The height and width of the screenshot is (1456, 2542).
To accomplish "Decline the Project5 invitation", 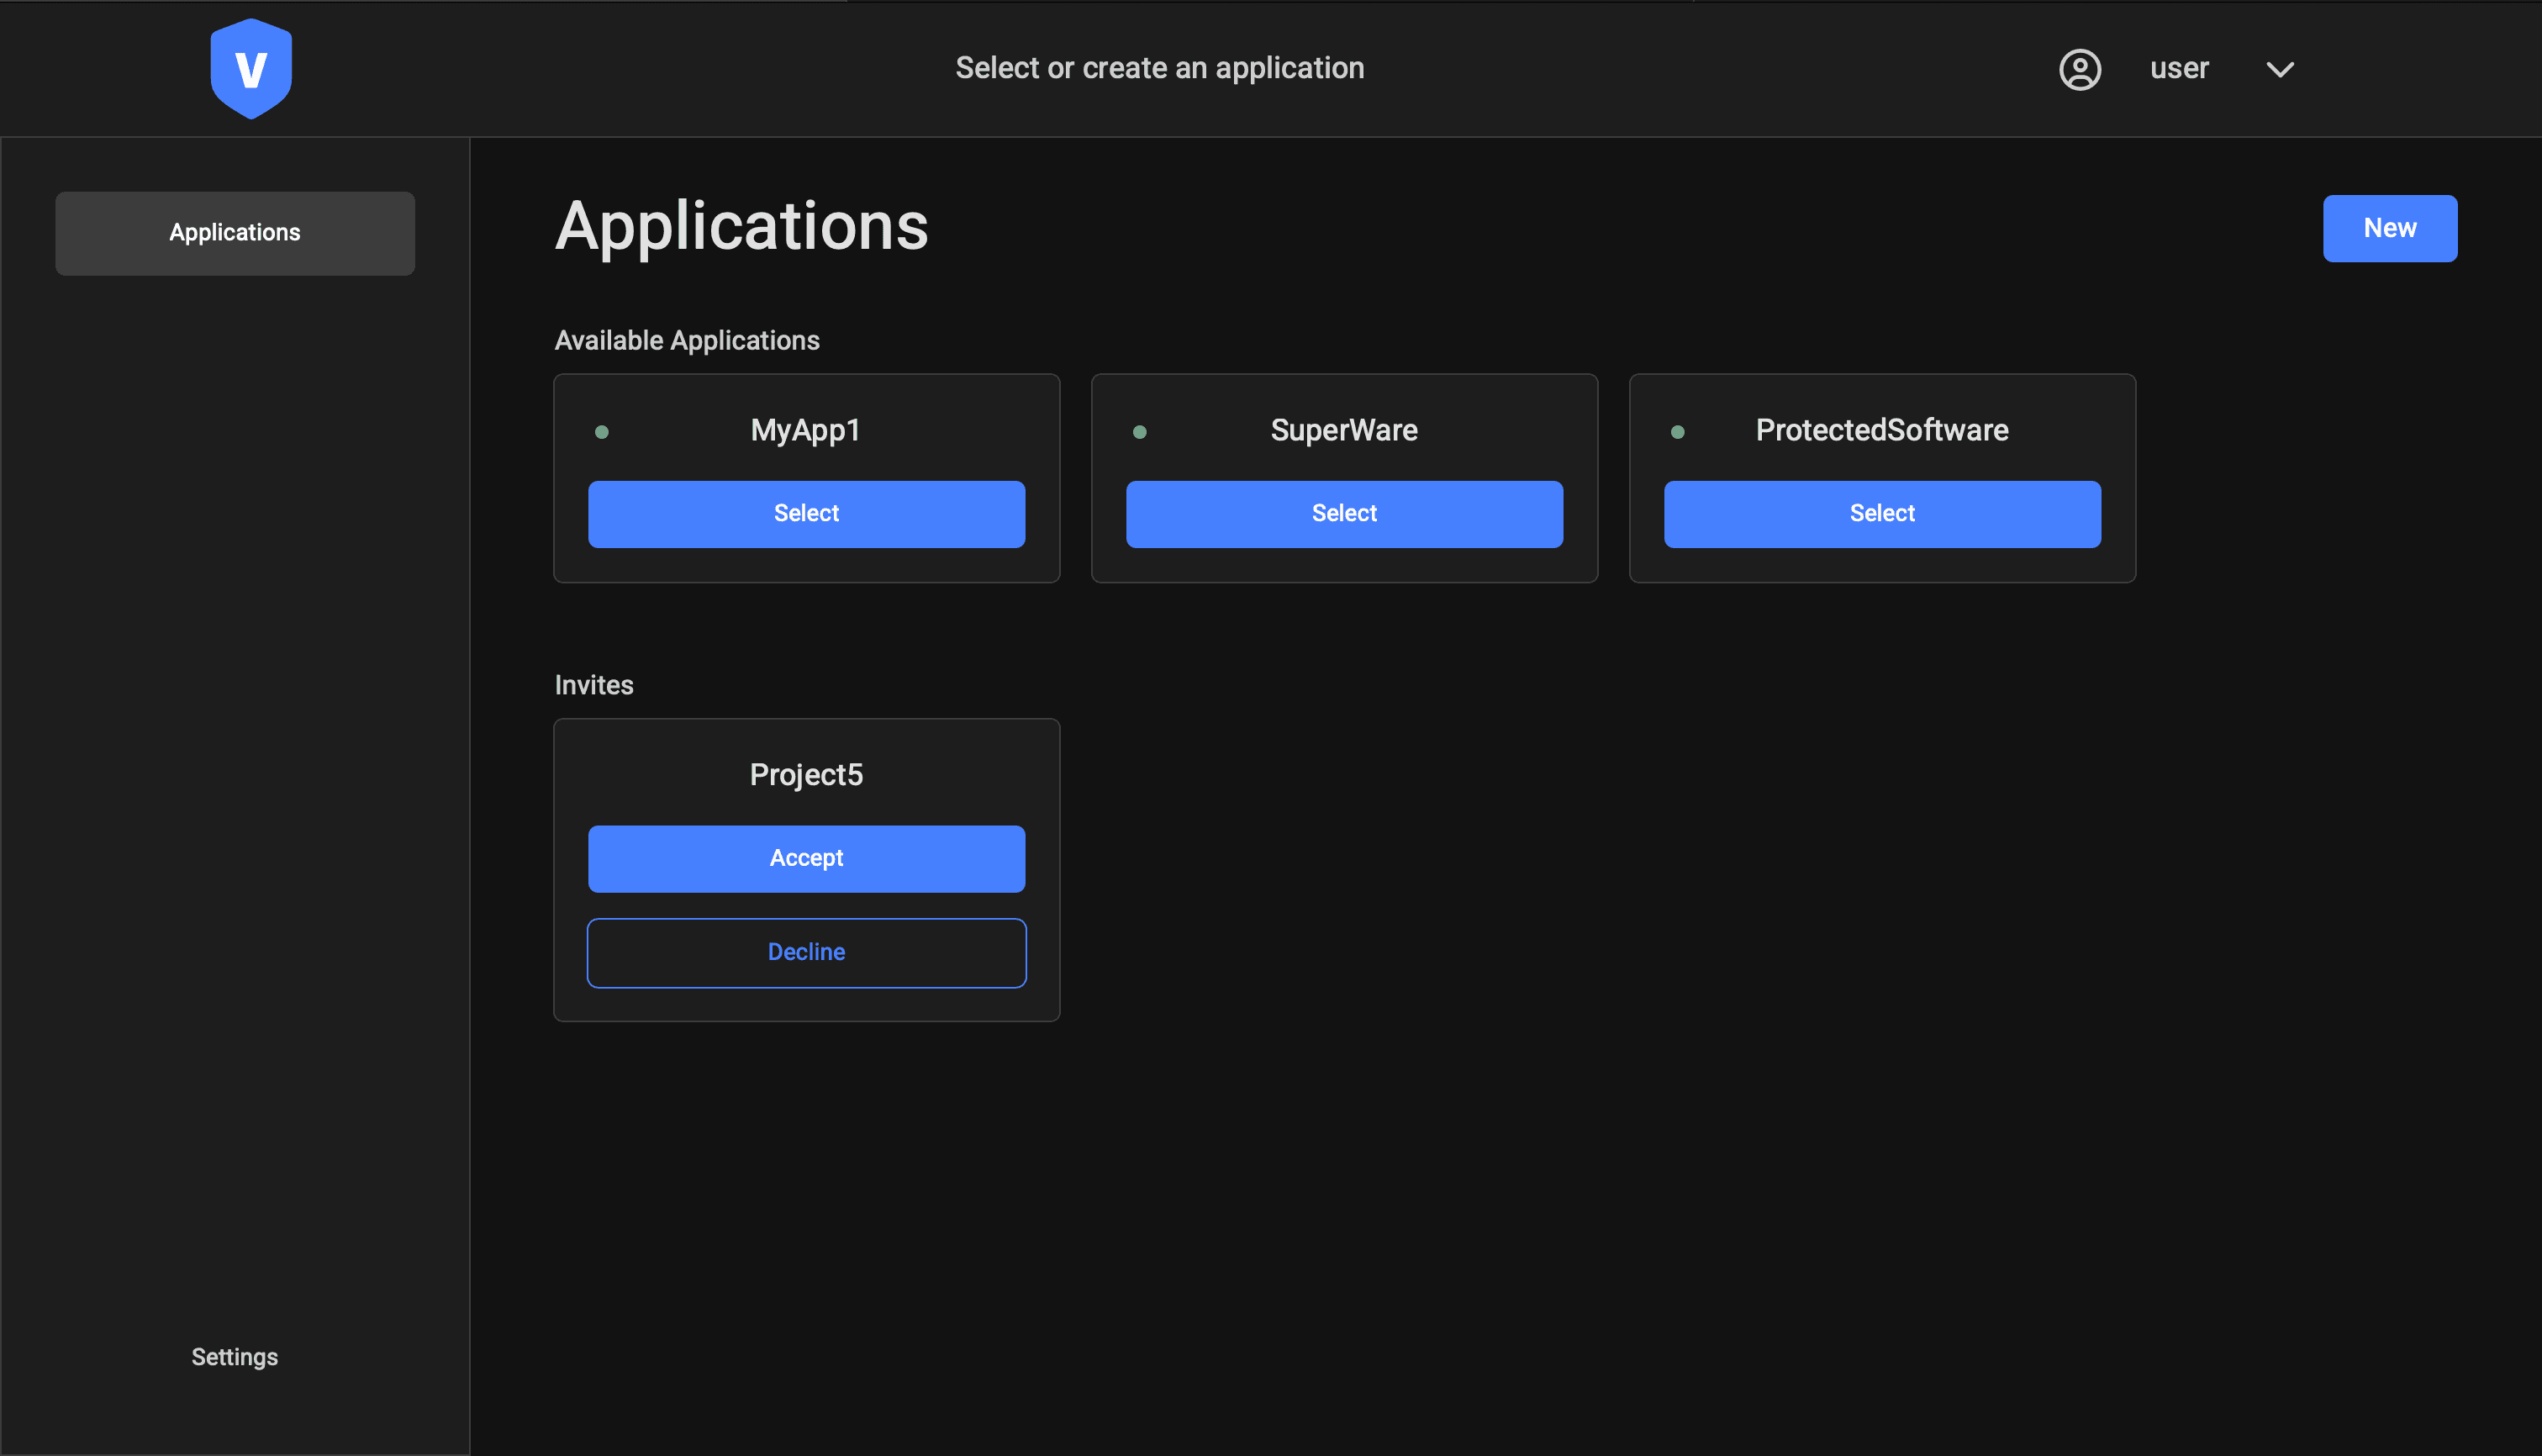I will 806,951.
